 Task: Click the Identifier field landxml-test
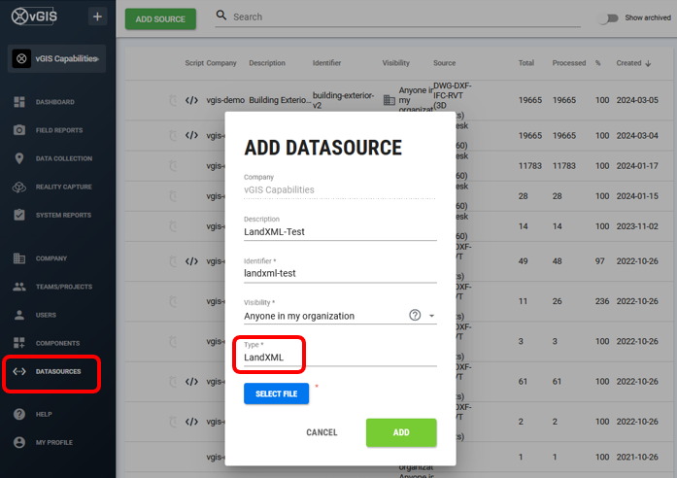(x=340, y=273)
